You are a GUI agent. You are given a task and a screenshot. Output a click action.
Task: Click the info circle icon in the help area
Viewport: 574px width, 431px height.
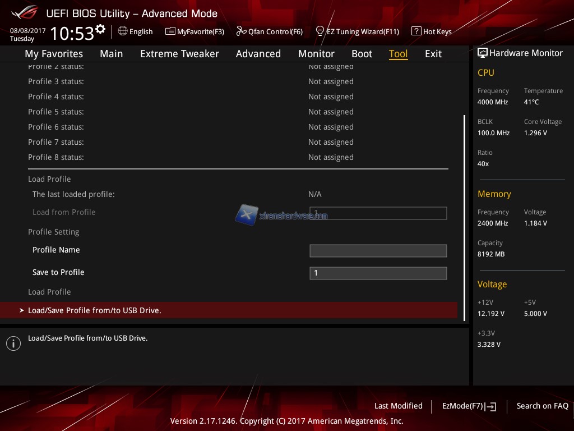click(x=13, y=343)
